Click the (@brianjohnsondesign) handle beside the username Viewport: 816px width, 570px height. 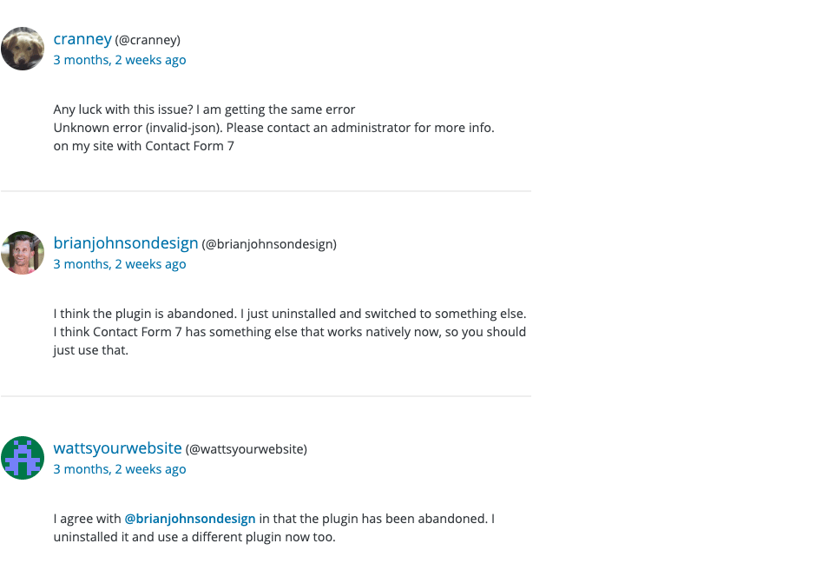click(x=269, y=244)
